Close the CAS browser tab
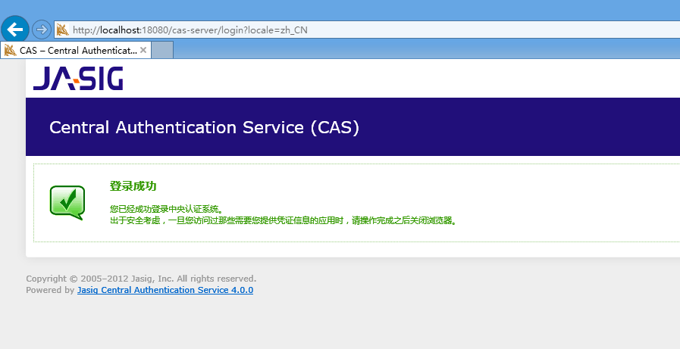The width and height of the screenshot is (680, 349). point(143,50)
